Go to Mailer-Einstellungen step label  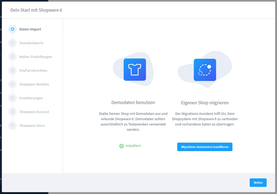point(36,57)
